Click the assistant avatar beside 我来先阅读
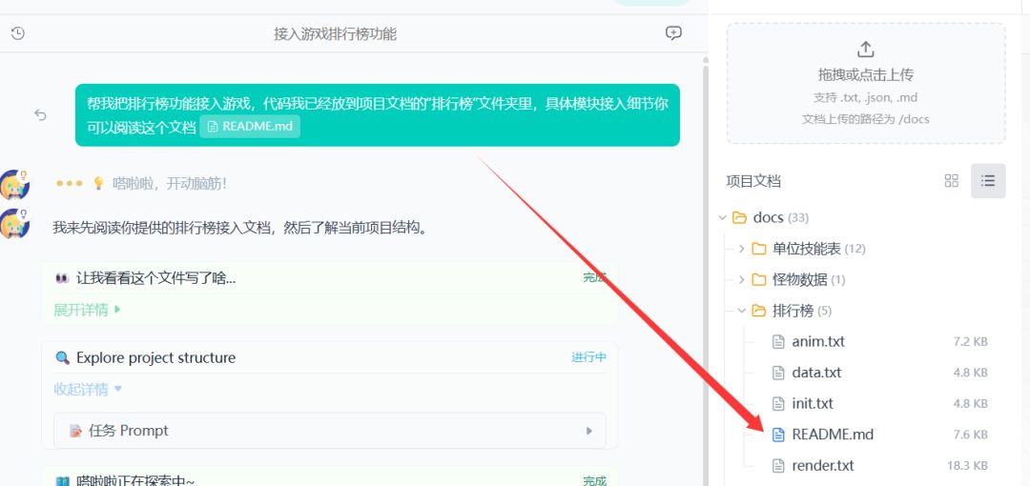The height and width of the screenshot is (486, 1030). [x=14, y=223]
